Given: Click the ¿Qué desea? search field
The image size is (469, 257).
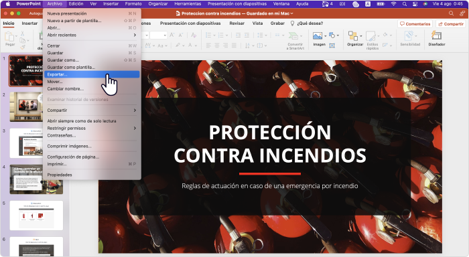Looking at the screenshot, I should (307, 23).
